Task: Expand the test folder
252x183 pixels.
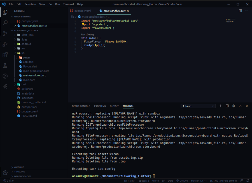Action: 15,85
